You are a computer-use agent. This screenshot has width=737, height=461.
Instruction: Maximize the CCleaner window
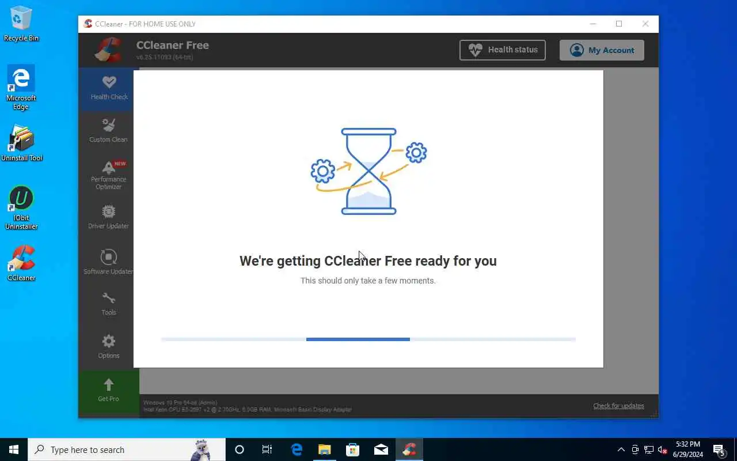click(x=619, y=24)
